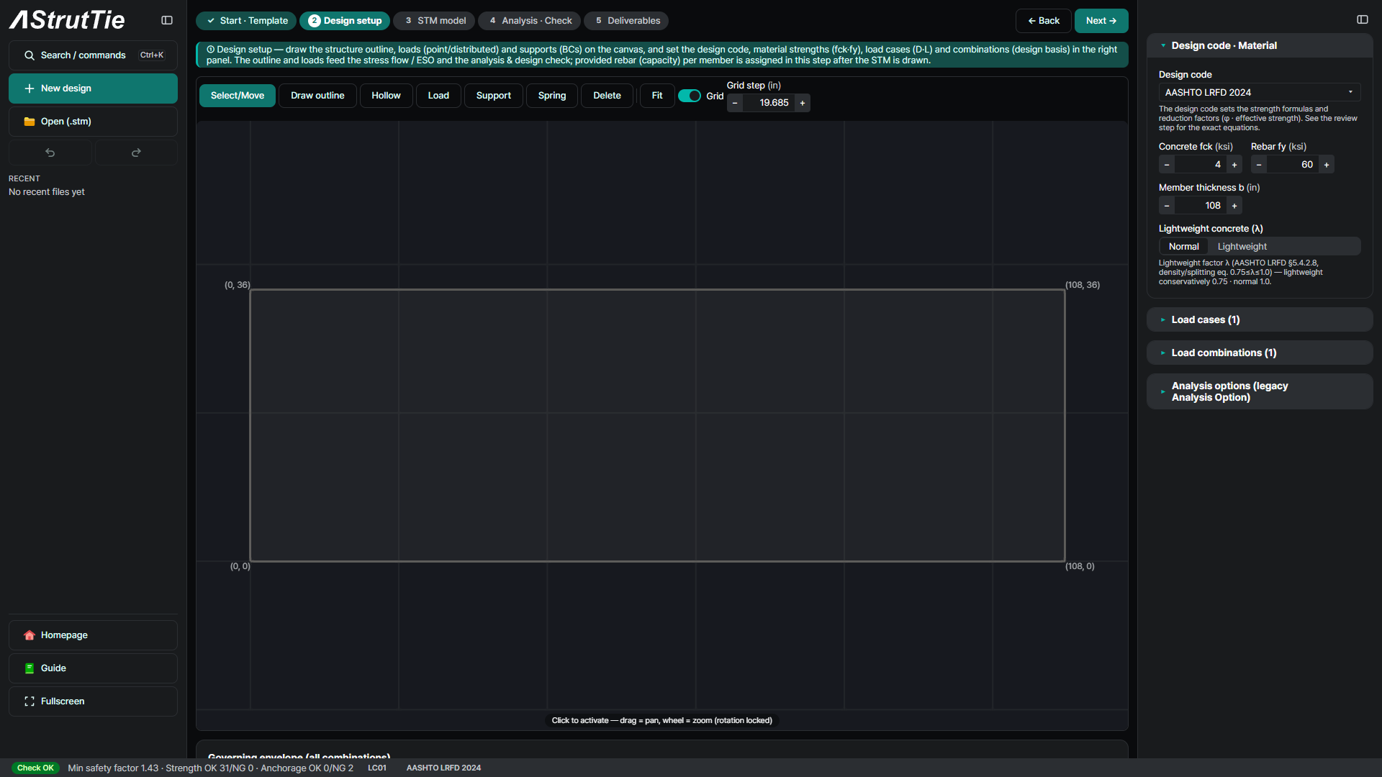Fit the drawing to view

(657, 96)
